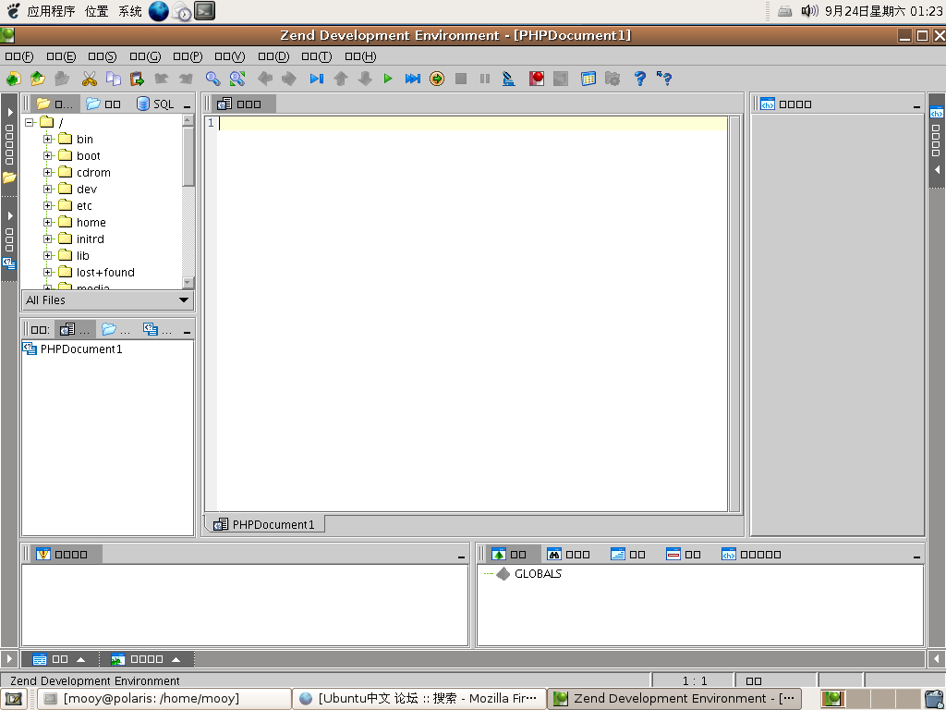Click the Open File toolbar icon

click(x=38, y=79)
